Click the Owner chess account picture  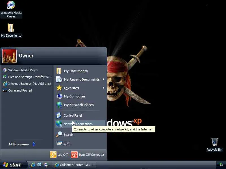click(x=9, y=56)
